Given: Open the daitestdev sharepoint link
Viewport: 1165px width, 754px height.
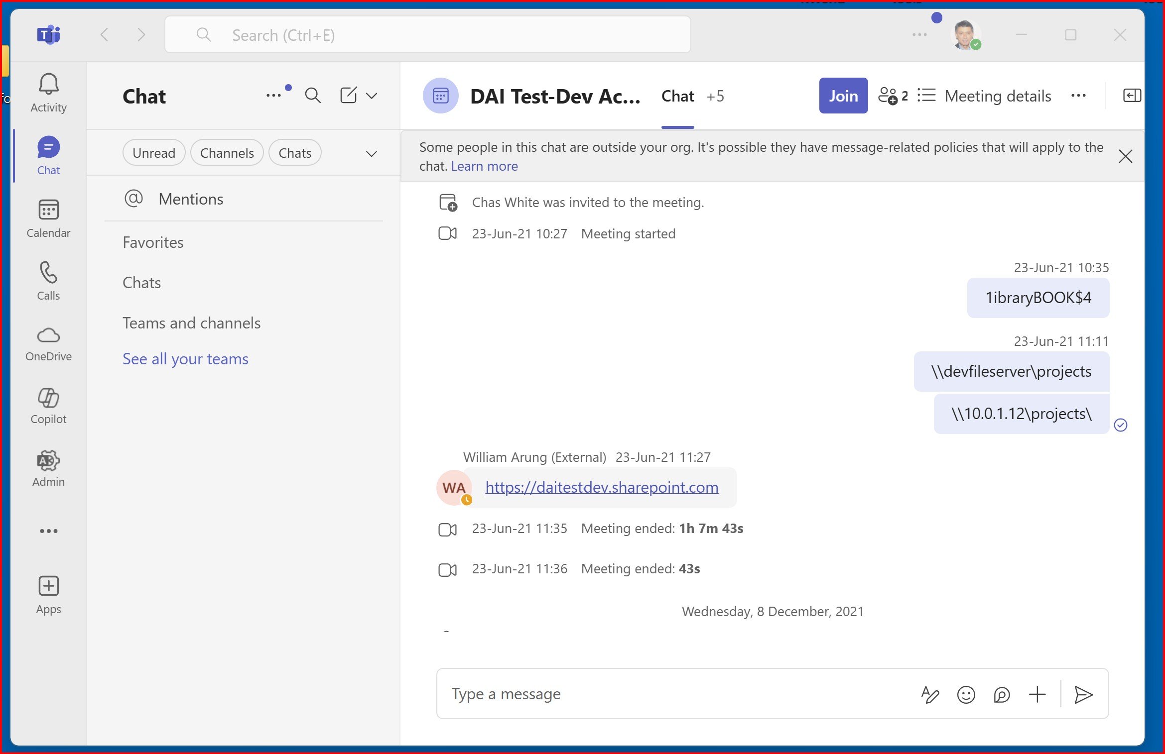Looking at the screenshot, I should tap(602, 487).
